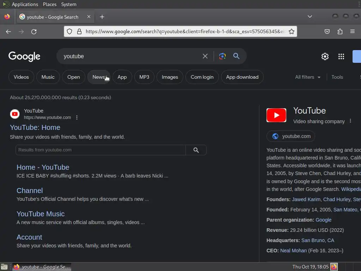Expand the All filters dropdown
The image size is (361, 271).
(307, 77)
